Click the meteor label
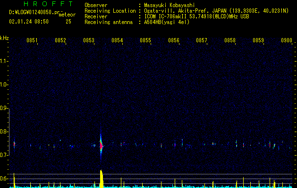 point(67,15)
